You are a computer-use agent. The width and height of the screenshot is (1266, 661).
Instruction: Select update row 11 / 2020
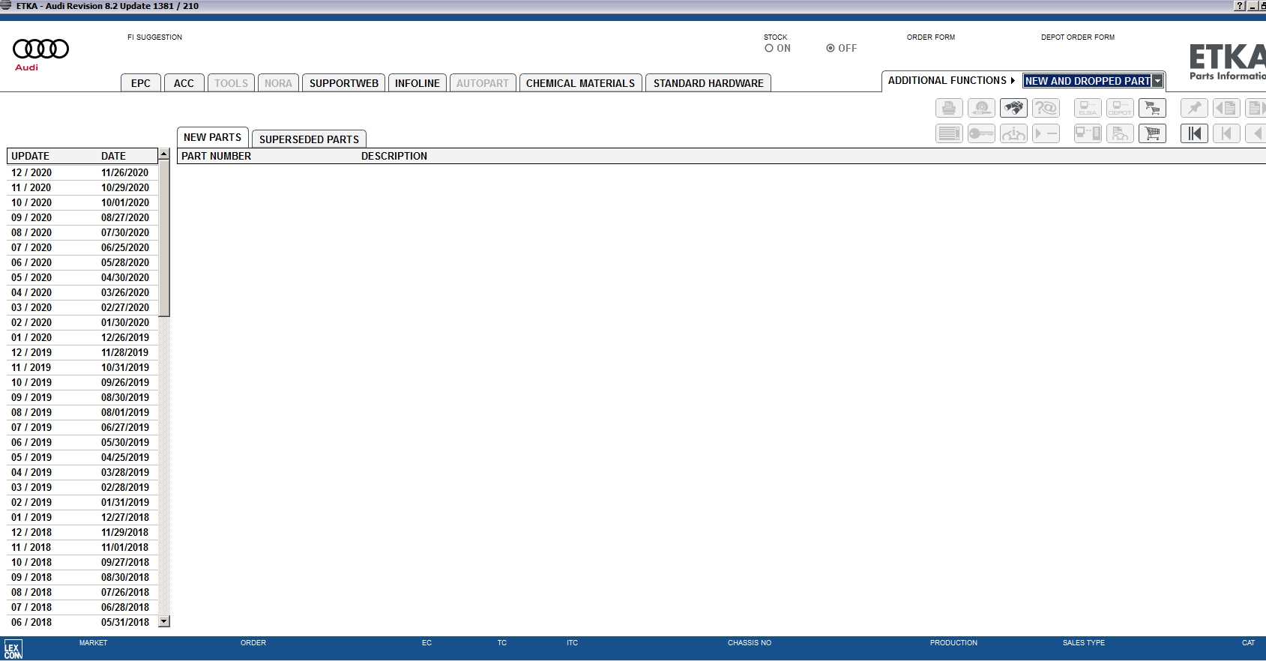point(82,187)
